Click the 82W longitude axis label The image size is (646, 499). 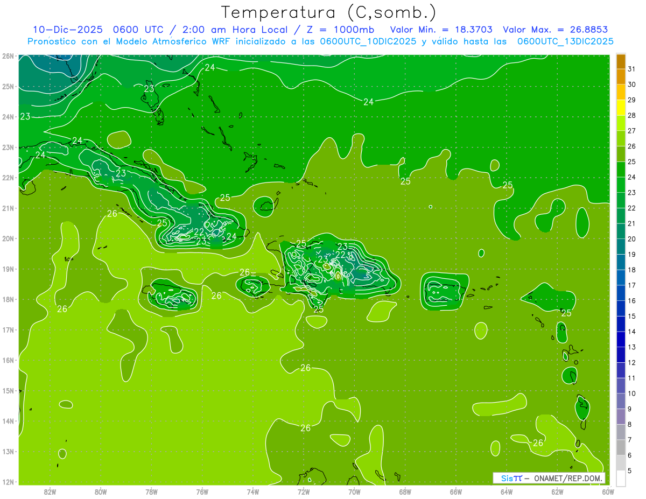tap(50, 491)
